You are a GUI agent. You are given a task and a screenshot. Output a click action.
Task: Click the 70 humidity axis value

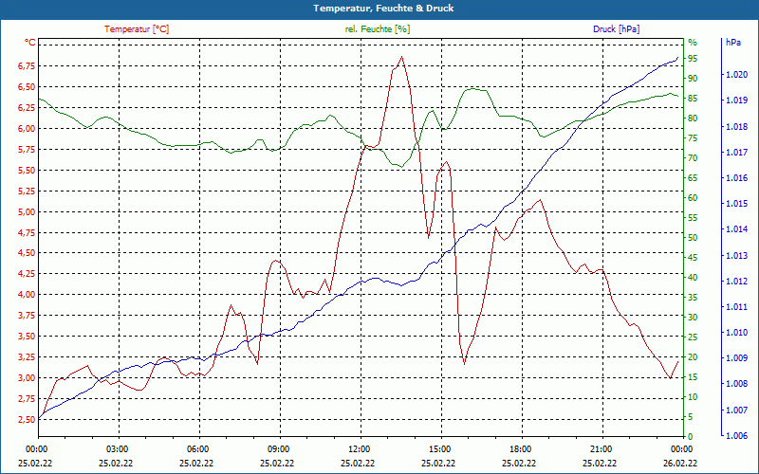[693, 158]
